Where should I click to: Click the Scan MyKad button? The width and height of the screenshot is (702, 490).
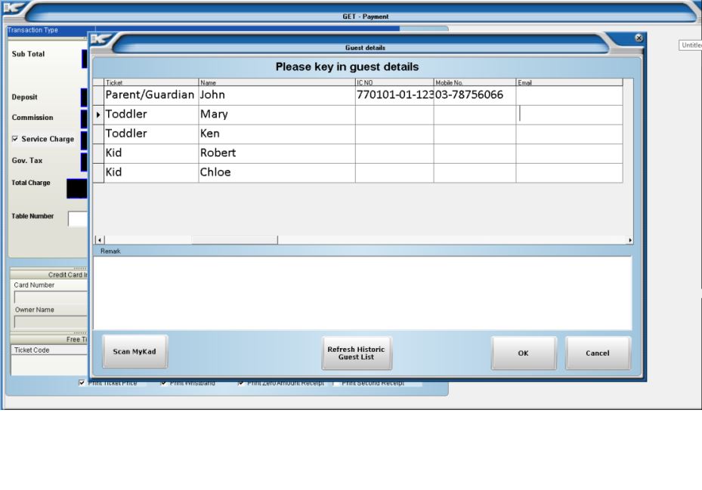tap(135, 352)
